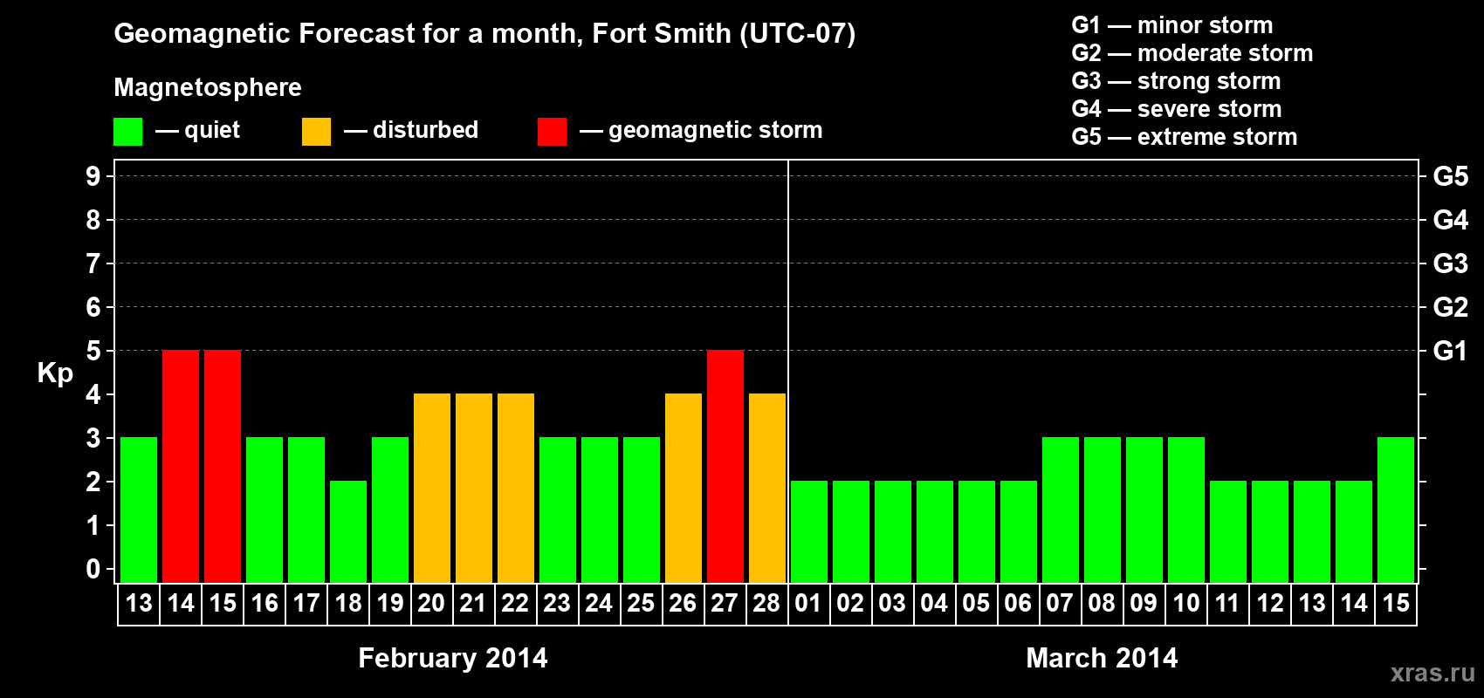This screenshot has height=698, width=1484.
Task: Select the orange bar for February 21
Action: pos(474,489)
